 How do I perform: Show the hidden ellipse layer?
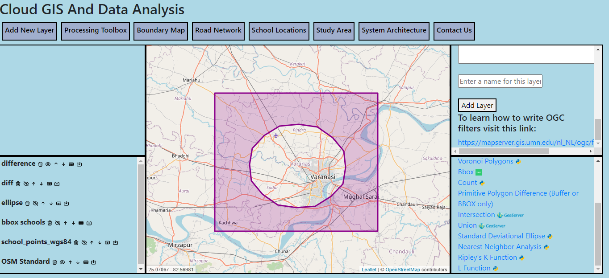pyautogui.click(x=35, y=204)
